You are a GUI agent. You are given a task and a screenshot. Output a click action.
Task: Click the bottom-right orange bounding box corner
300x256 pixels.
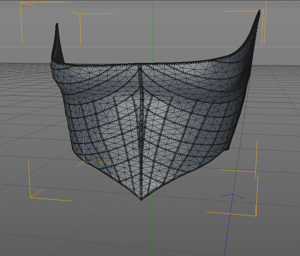(256, 216)
